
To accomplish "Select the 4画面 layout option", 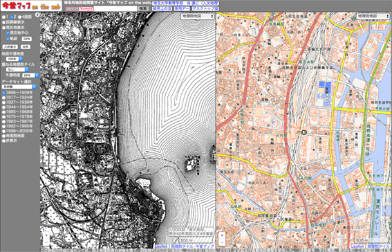I will (20, 17).
